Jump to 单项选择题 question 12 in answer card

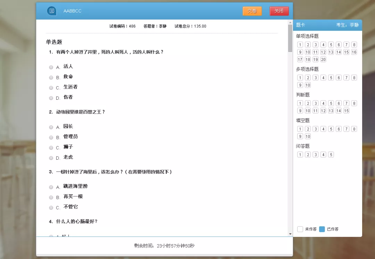click(x=323, y=52)
